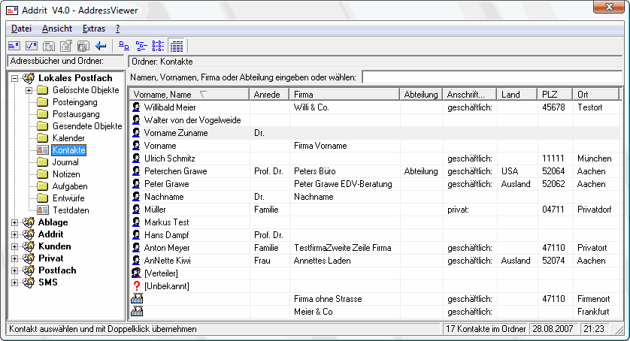The height and width of the screenshot is (341, 630).
Task: Open the Datei menu
Action: pyautogui.click(x=21, y=29)
